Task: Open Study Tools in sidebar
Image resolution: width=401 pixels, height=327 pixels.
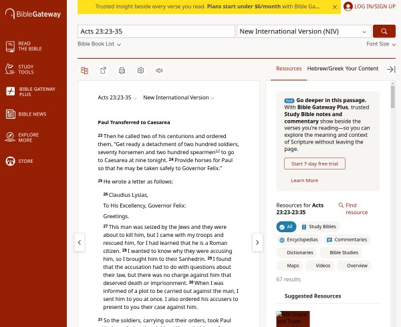Action: [x=19, y=69]
